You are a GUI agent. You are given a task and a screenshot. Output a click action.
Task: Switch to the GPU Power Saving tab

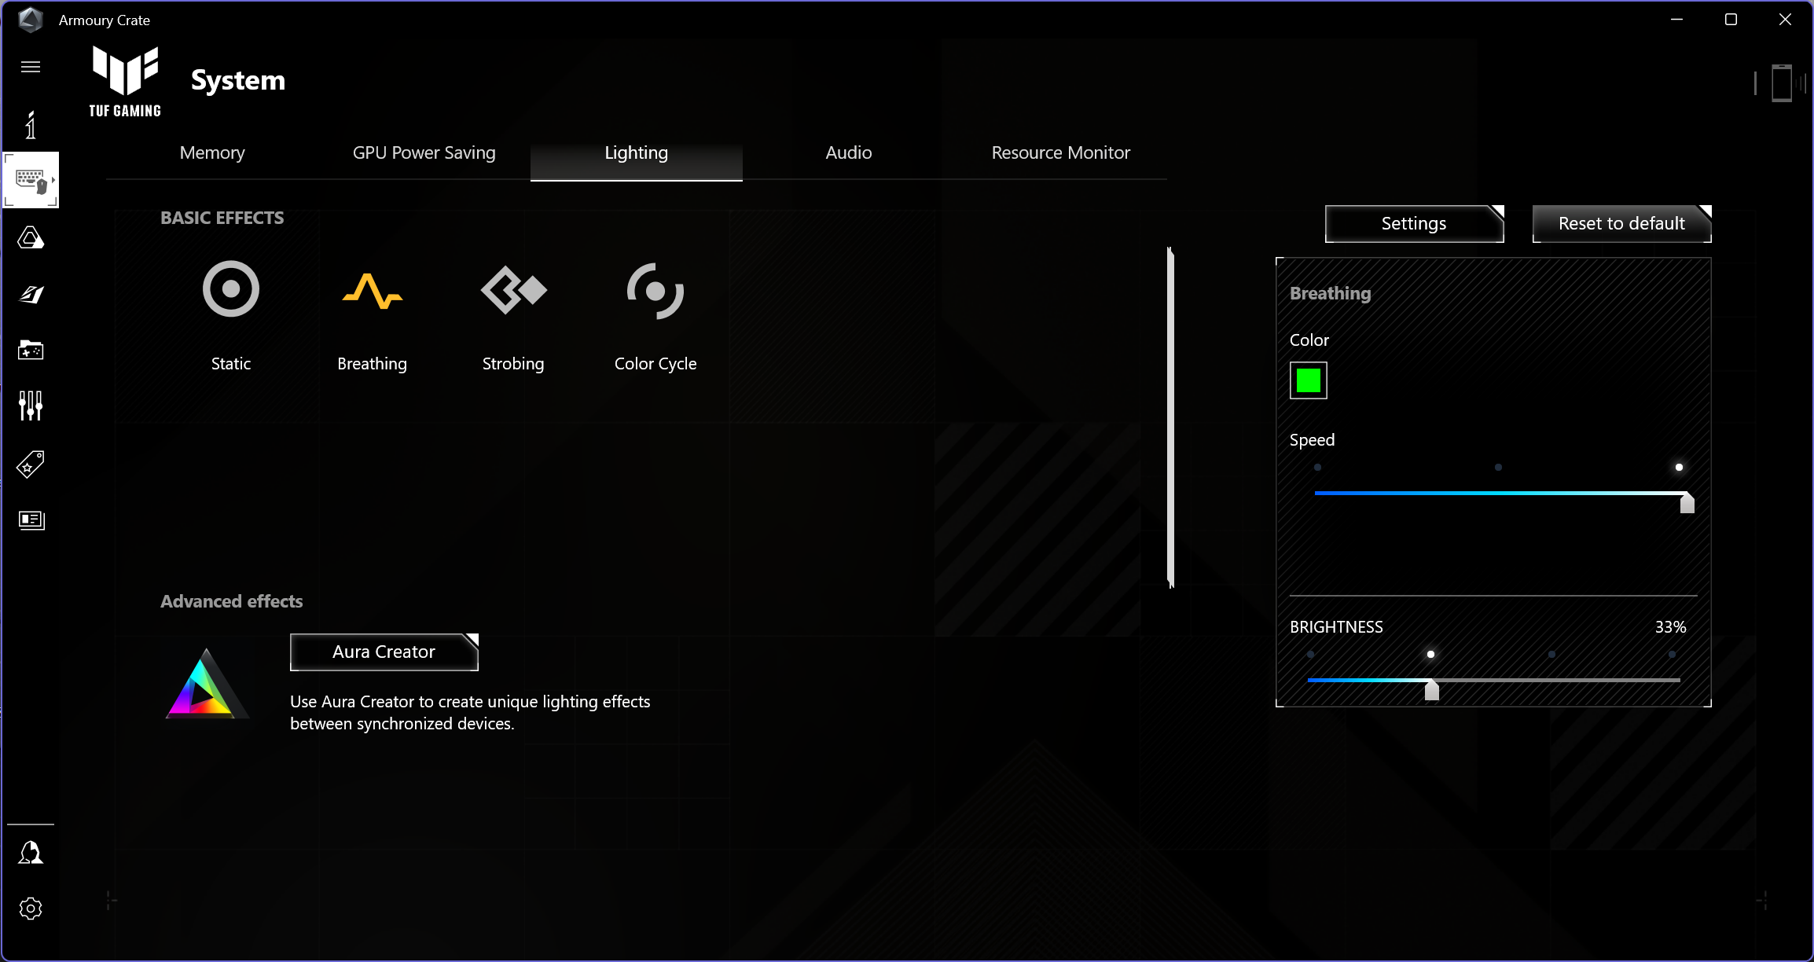point(424,153)
